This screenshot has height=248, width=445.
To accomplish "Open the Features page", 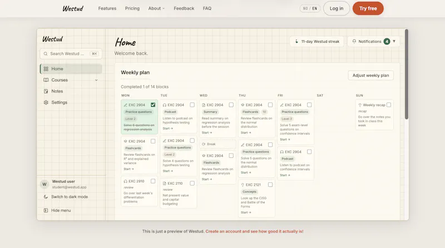I will [107, 8].
